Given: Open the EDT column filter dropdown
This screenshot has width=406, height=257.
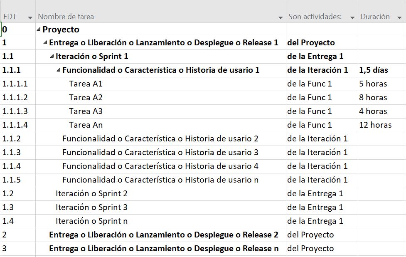Looking at the screenshot, I should (30, 17).
